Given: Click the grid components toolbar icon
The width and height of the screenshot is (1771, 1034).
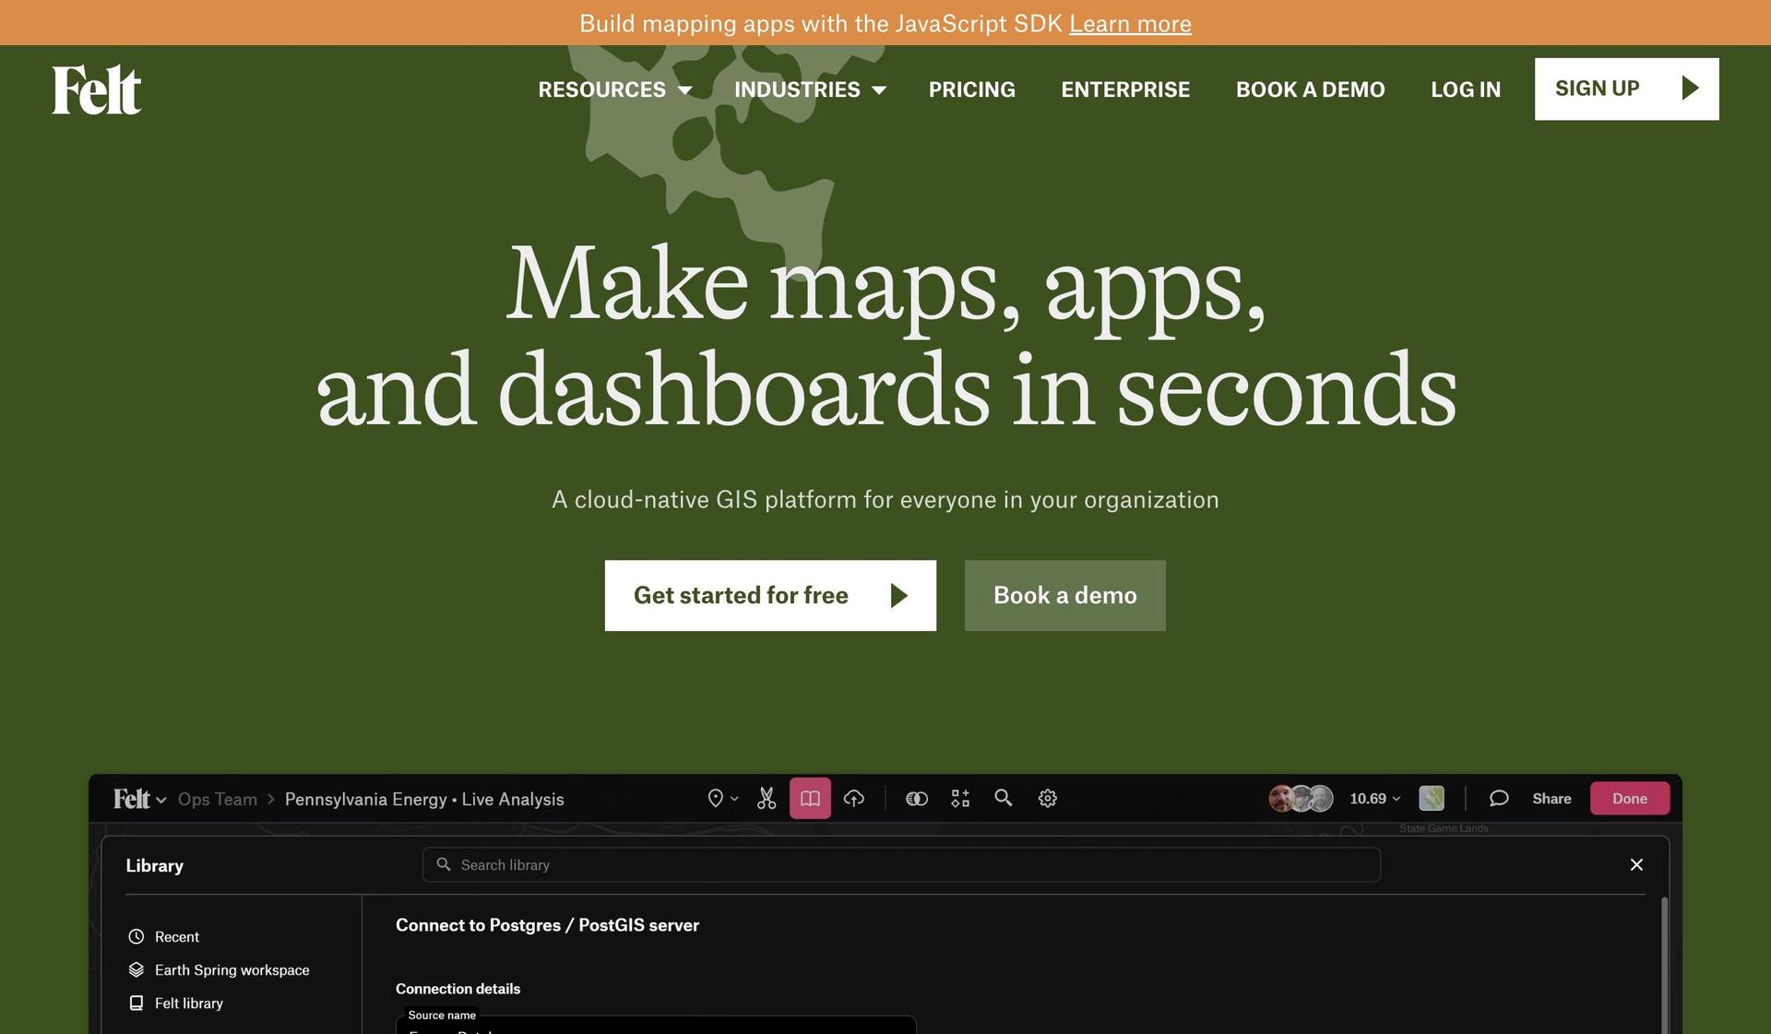Looking at the screenshot, I should tap(960, 799).
